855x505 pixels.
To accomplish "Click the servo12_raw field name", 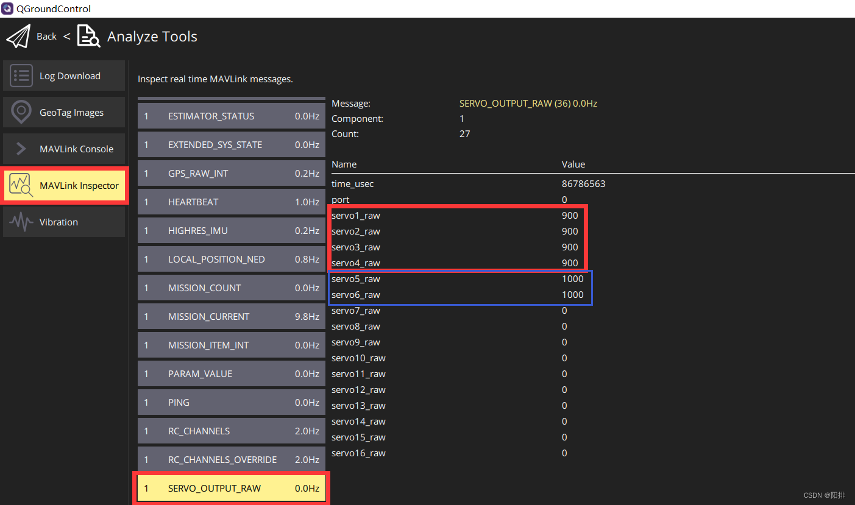I will [358, 390].
